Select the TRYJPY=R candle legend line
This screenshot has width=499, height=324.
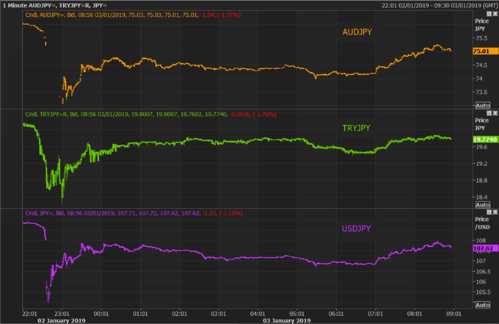(150, 114)
